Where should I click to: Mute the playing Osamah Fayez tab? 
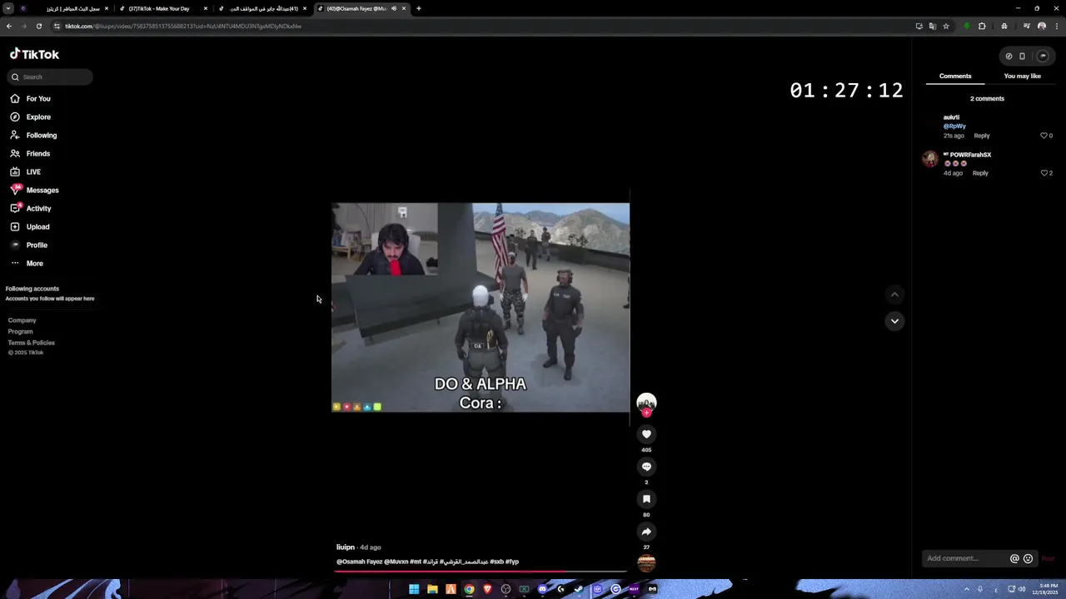point(393,8)
